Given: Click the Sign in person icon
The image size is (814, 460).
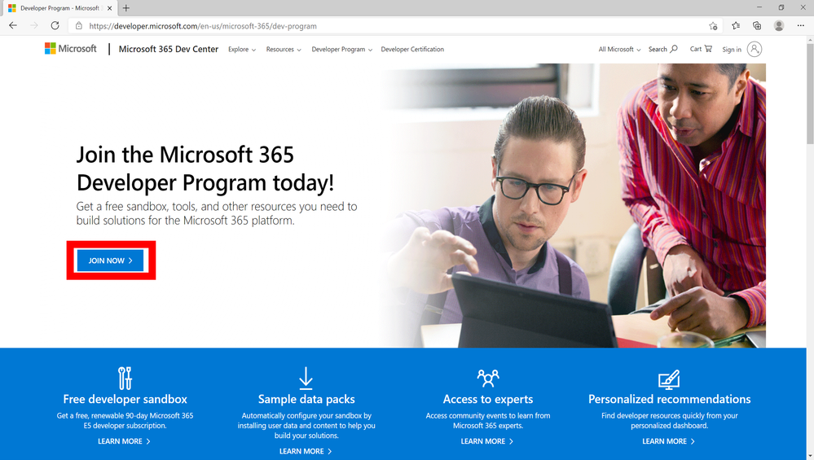Looking at the screenshot, I should pyautogui.click(x=755, y=50).
